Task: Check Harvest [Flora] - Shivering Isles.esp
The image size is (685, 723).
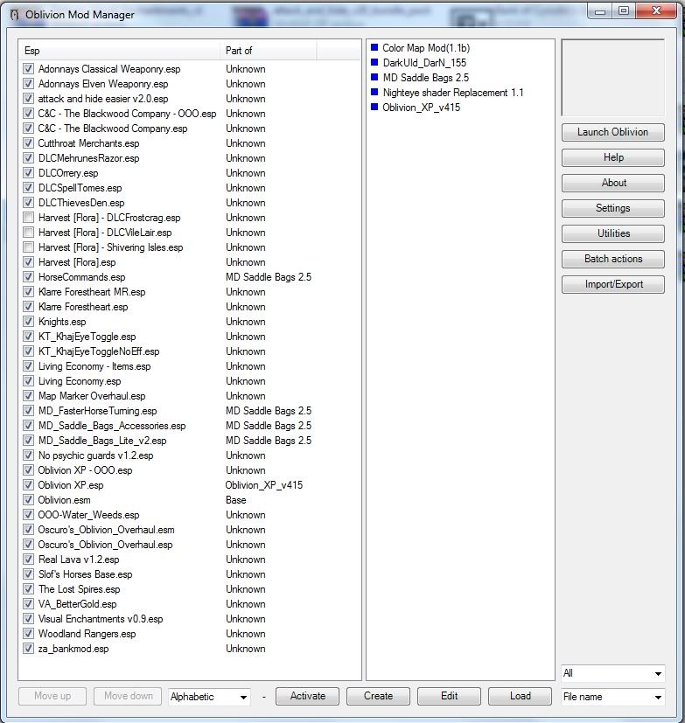Action: pyautogui.click(x=29, y=247)
